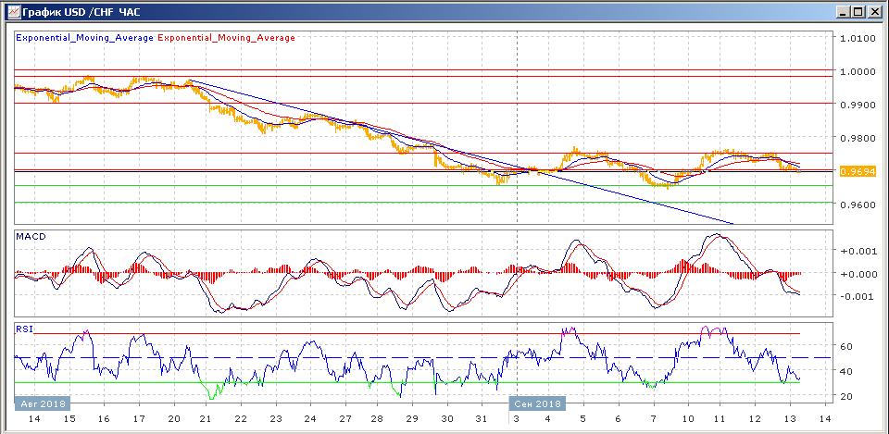Click date 14 at right end of axis
This screenshot has height=434, width=889.
tap(824, 419)
